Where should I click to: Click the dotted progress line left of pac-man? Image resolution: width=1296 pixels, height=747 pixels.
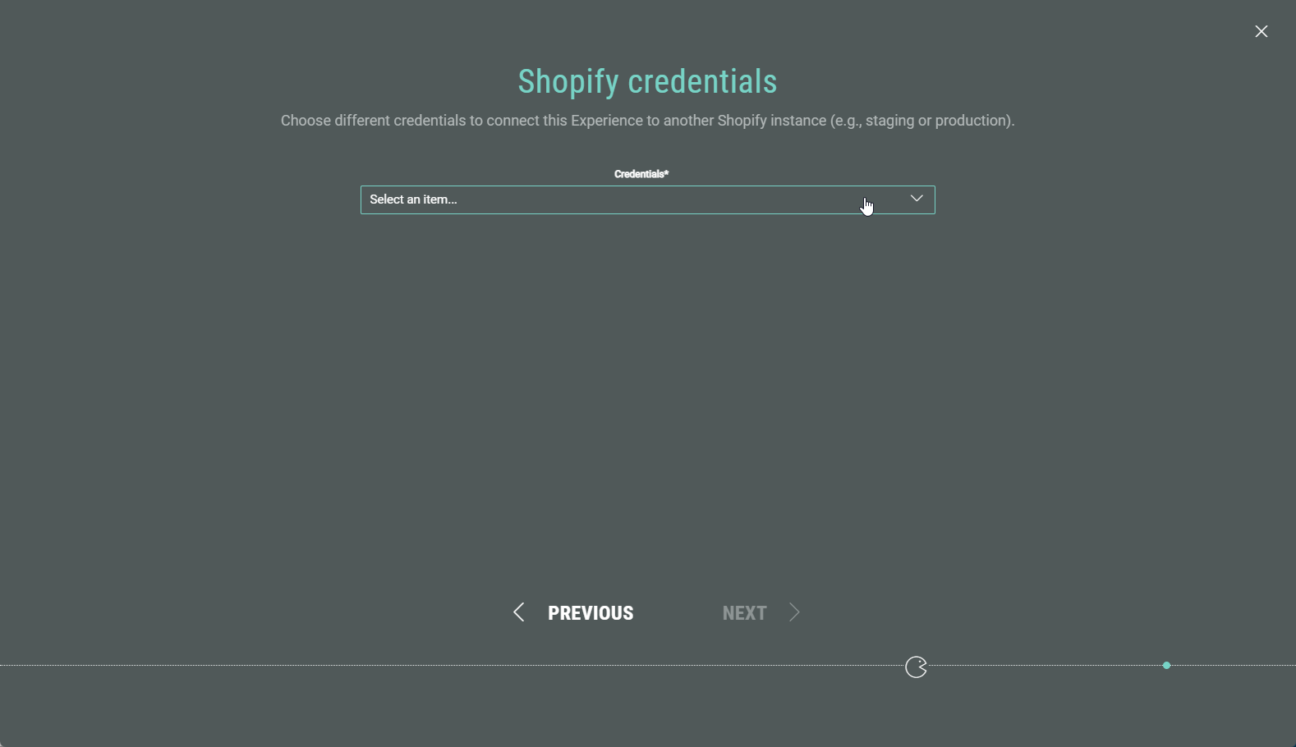point(452,665)
